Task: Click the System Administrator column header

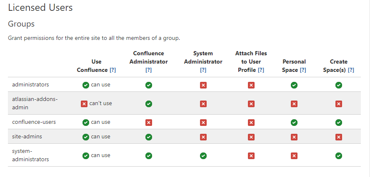Action: point(203,58)
